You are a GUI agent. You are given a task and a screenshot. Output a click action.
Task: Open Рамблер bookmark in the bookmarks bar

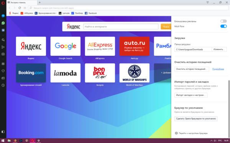coord(77,13)
